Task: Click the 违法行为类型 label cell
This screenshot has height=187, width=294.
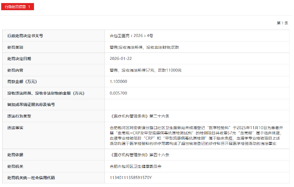Action: tap(19, 116)
